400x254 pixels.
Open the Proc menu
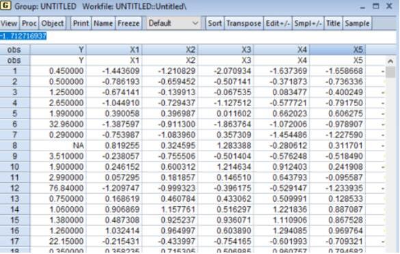coord(29,23)
